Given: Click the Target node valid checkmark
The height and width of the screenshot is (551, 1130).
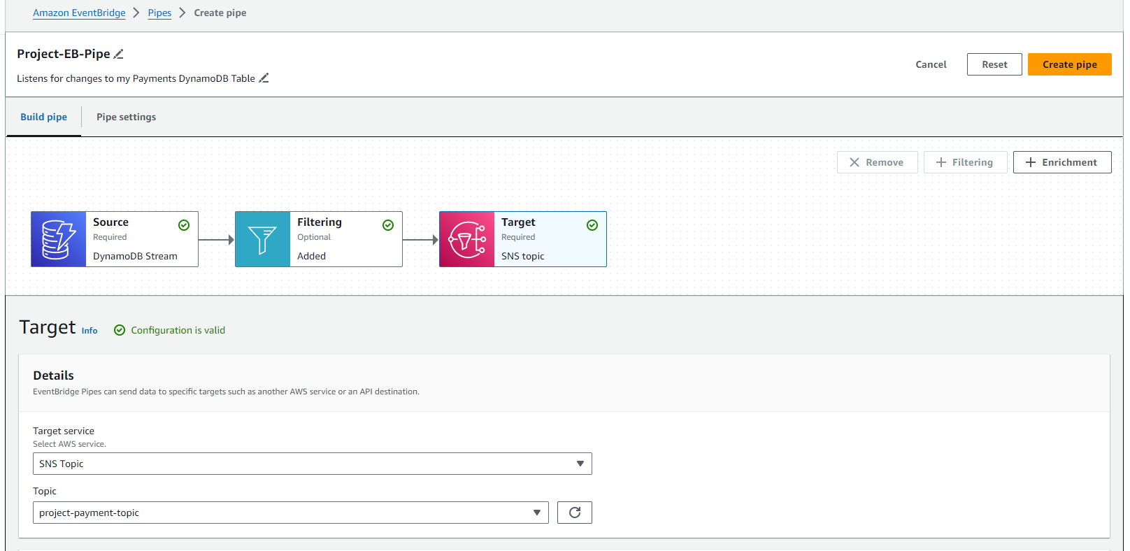Looking at the screenshot, I should pos(592,225).
